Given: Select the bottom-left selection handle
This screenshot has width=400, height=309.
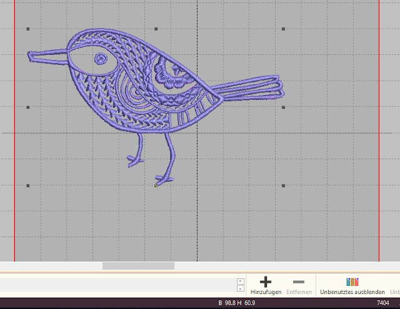Looking at the screenshot, I should pyautogui.click(x=28, y=185).
